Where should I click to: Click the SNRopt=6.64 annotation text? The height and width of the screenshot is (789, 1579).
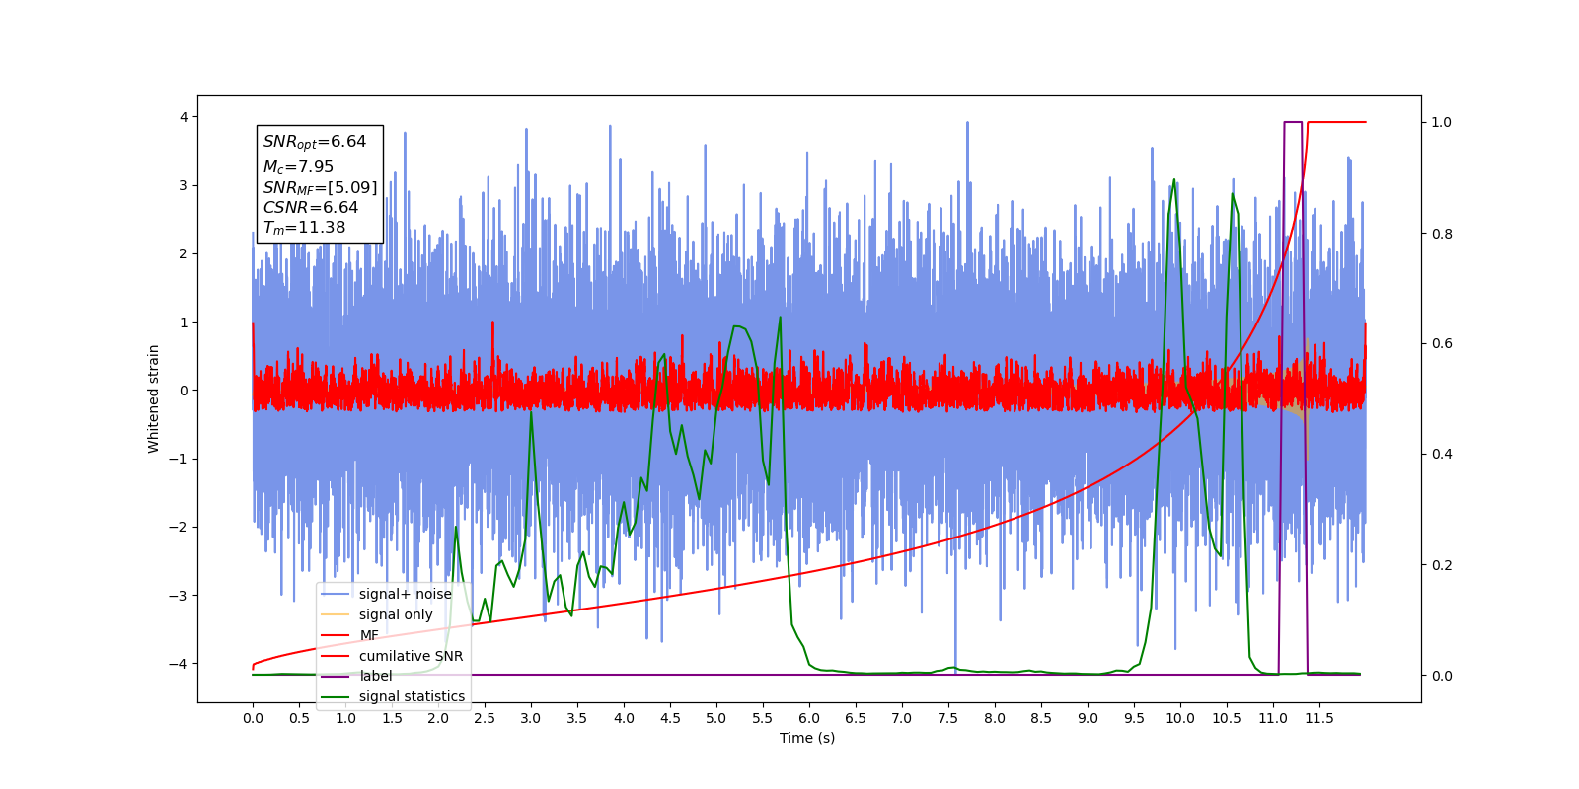(x=315, y=142)
